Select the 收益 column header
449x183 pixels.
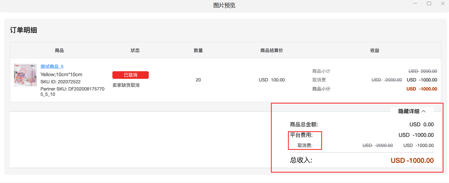click(374, 50)
